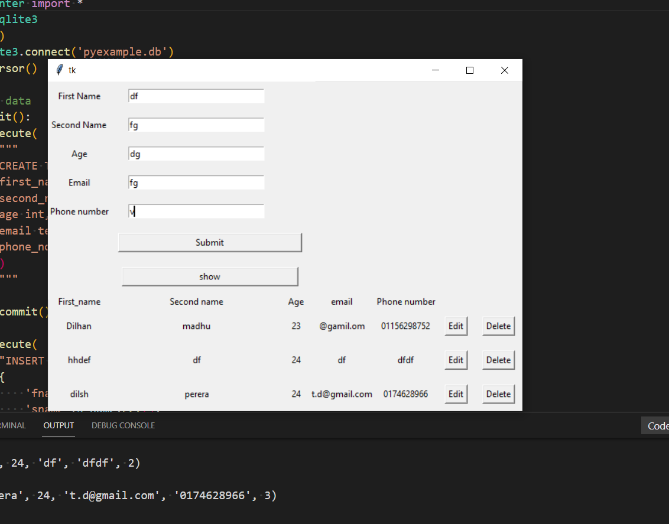
Task: Click the email column header
Action: click(x=342, y=302)
